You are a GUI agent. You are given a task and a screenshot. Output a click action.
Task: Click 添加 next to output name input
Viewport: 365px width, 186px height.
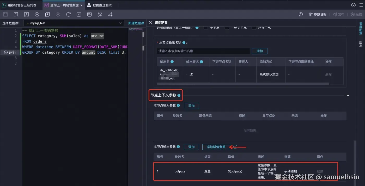tap(260, 51)
